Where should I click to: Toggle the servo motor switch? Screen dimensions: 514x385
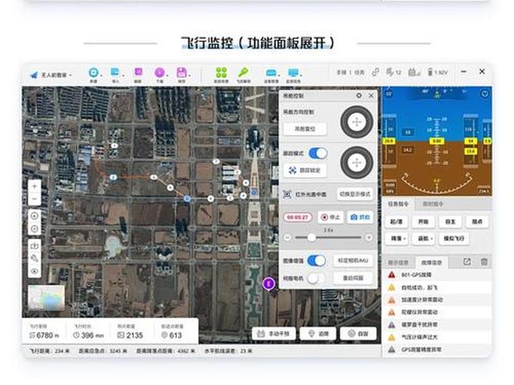pos(317,278)
